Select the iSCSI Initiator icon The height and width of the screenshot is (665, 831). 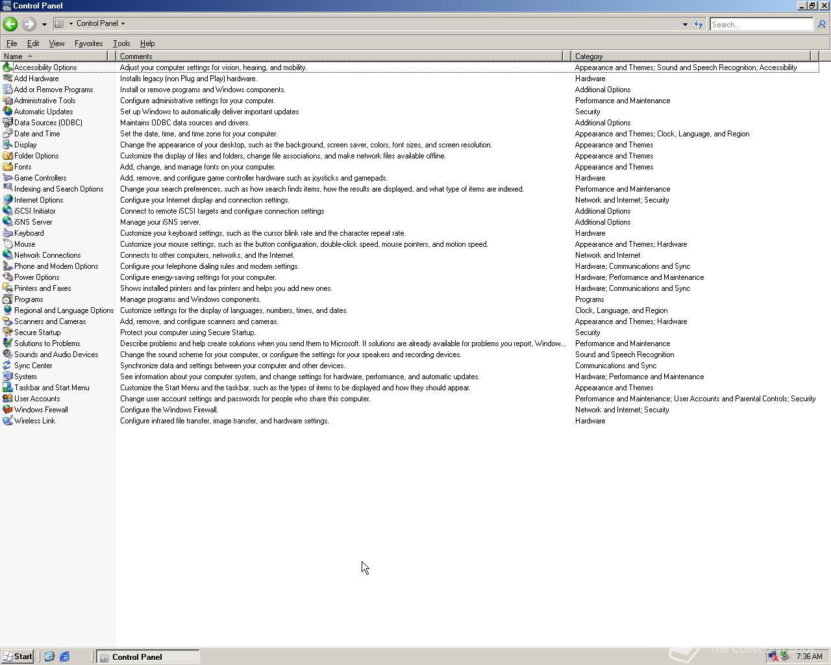8,211
